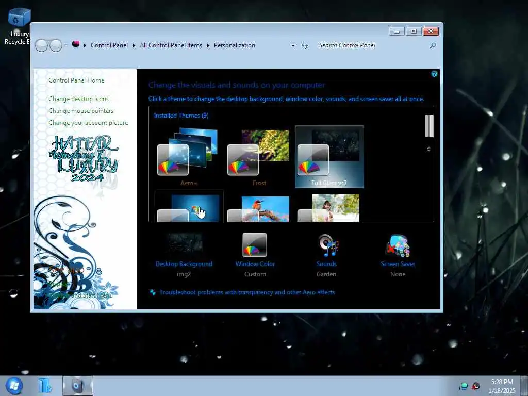Open Screen Saver settings icon
This screenshot has width=528, height=396.
pyautogui.click(x=398, y=246)
